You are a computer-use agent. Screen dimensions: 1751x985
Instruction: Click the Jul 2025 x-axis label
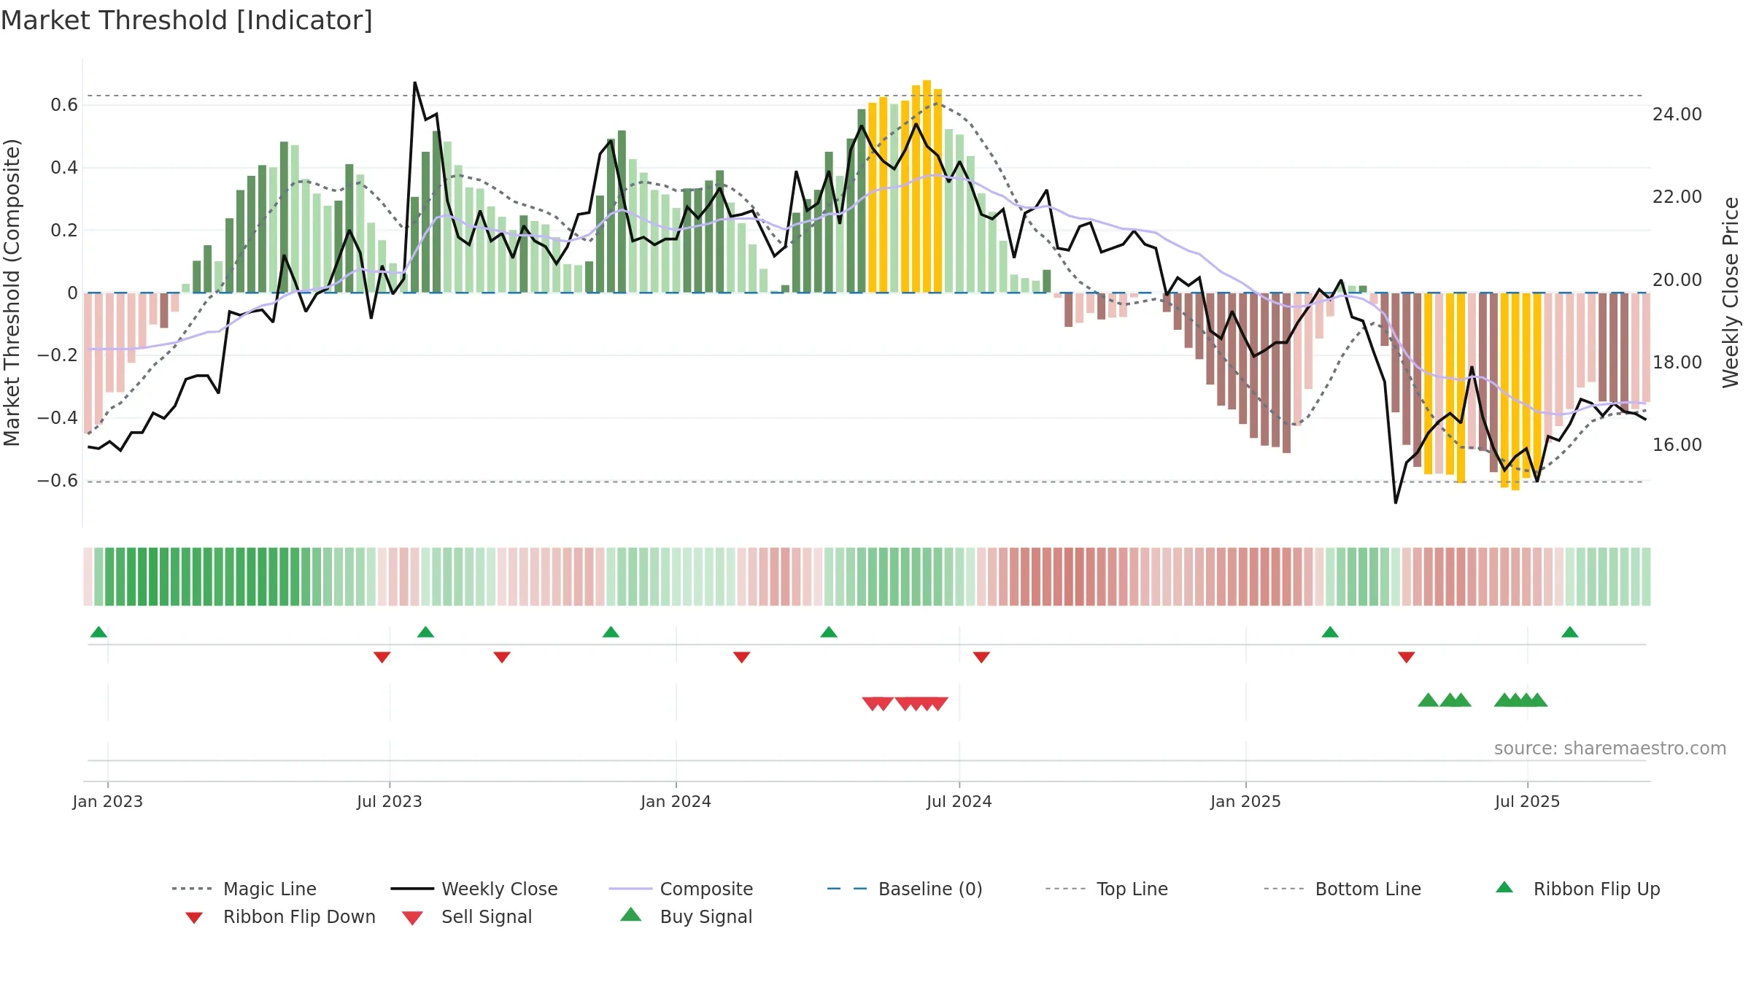tap(1528, 801)
